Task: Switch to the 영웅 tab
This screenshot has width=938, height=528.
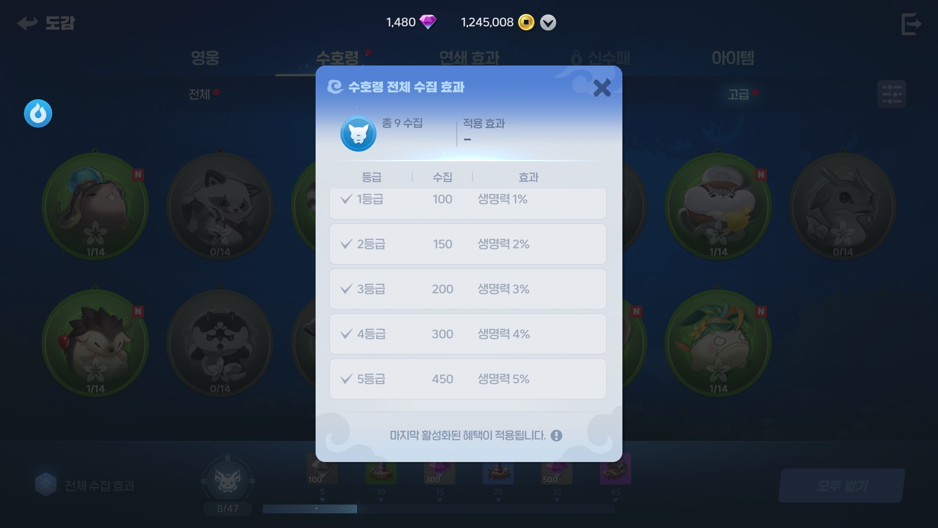Action: coord(205,58)
